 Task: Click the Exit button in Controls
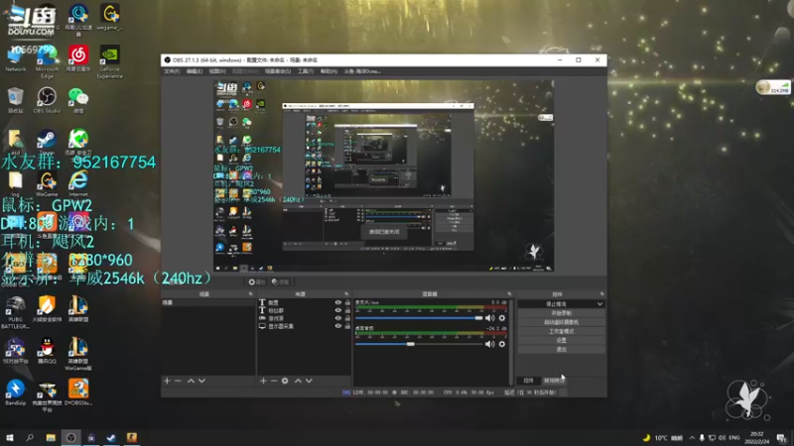click(561, 350)
